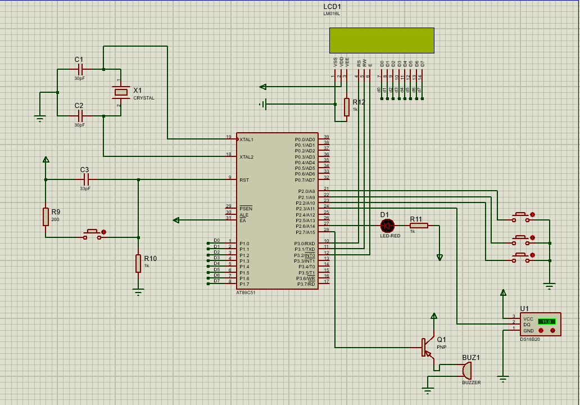The width and height of the screenshot is (580, 405).
Task: Select the ground symbol under resistor R10
Action: (x=138, y=292)
